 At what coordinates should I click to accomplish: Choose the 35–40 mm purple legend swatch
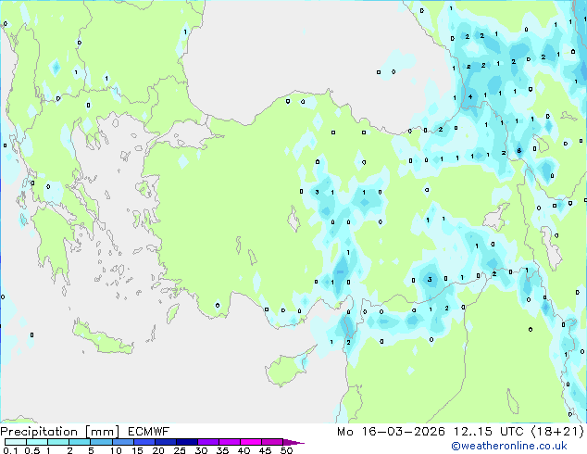click(233, 442)
